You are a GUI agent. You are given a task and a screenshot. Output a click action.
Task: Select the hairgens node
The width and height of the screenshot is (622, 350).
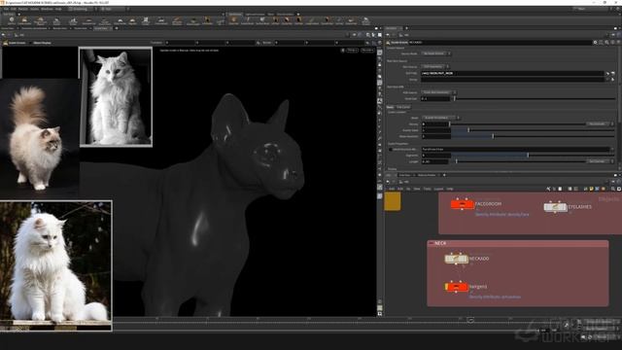456,287
